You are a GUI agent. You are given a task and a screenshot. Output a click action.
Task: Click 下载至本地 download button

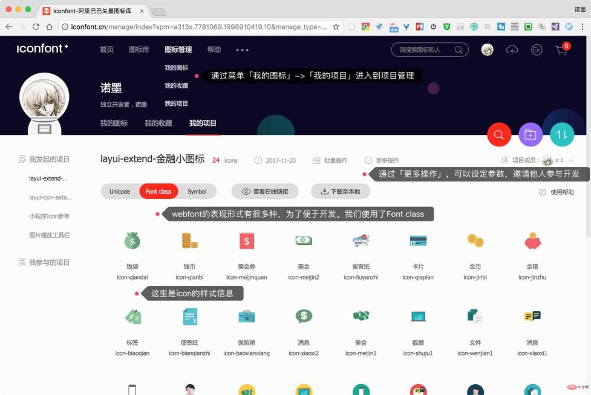pyautogui.click(x=341, y=192)
